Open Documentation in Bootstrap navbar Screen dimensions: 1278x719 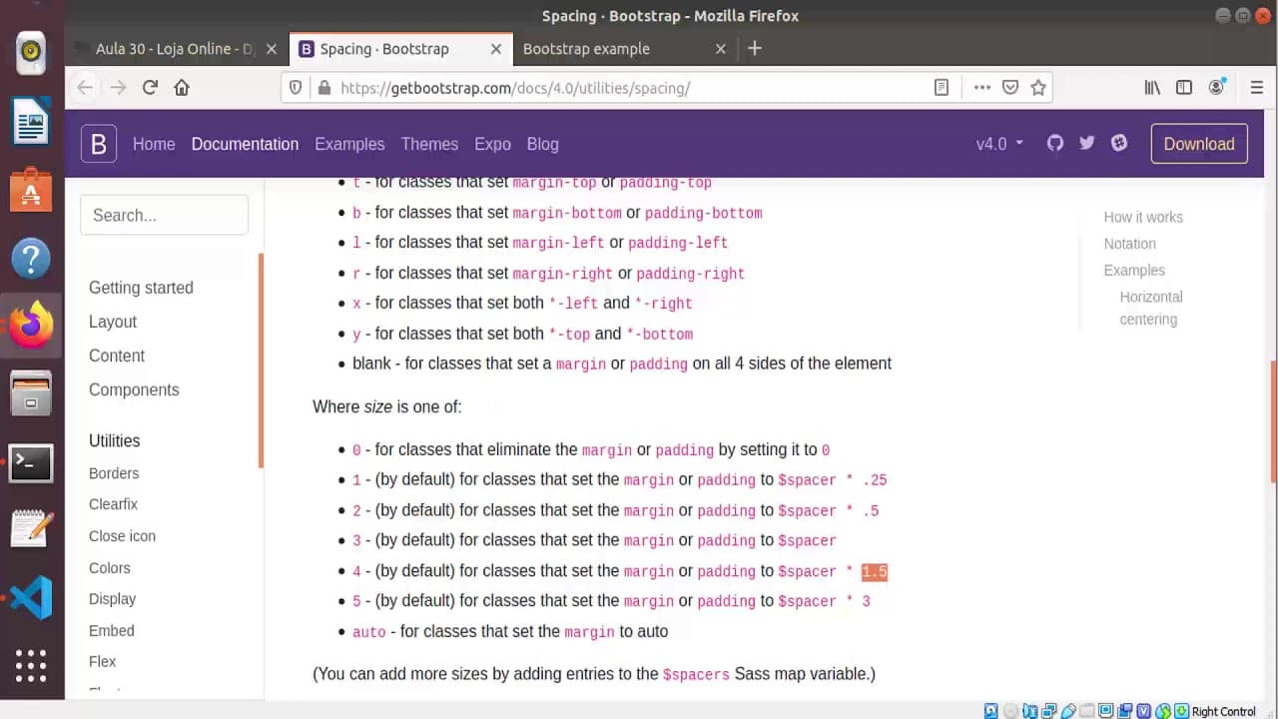pos(245,144)
